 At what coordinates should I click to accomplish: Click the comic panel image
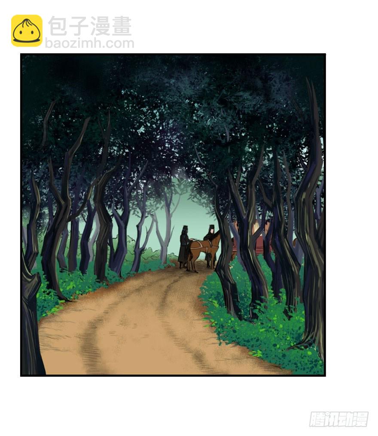173,215
